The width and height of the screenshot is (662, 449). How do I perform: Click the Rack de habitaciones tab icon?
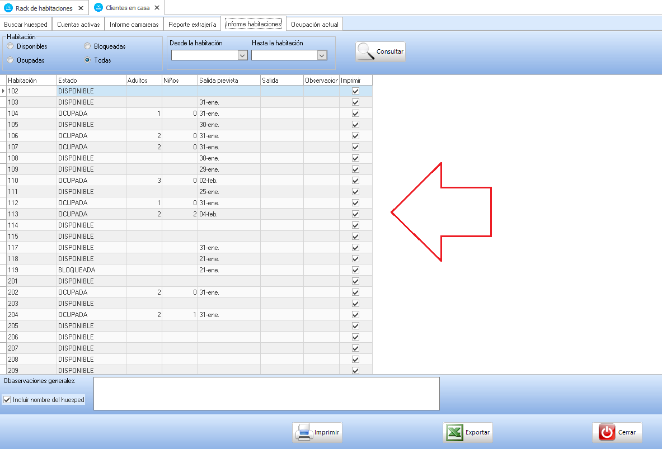pyautogui.click(x=8, y=8)
